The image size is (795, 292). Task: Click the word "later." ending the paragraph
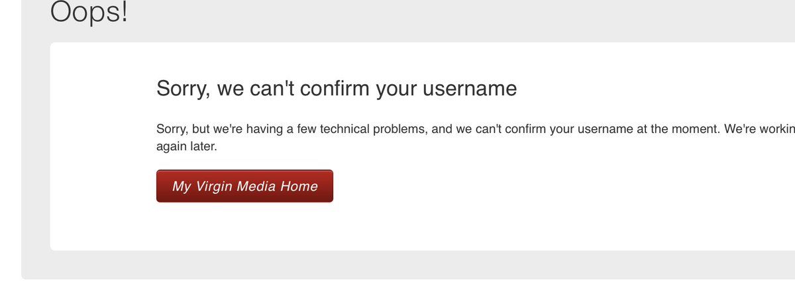204,147
